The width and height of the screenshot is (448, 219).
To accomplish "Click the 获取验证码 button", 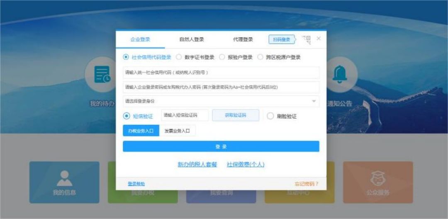I will click(236, 115).
